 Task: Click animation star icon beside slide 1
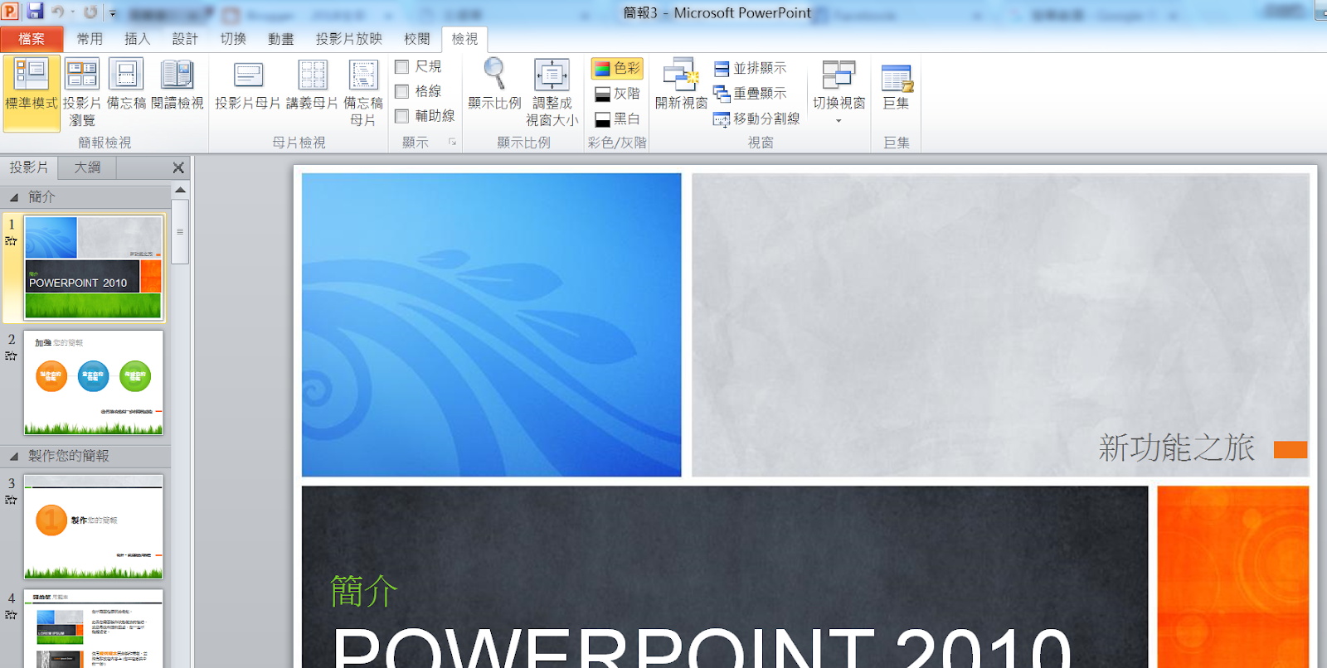point(11,241)
